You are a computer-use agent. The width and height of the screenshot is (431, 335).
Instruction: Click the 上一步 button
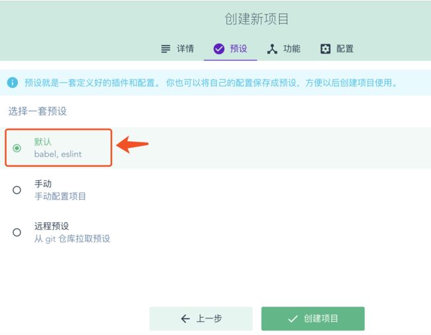(x=201, y=318)
